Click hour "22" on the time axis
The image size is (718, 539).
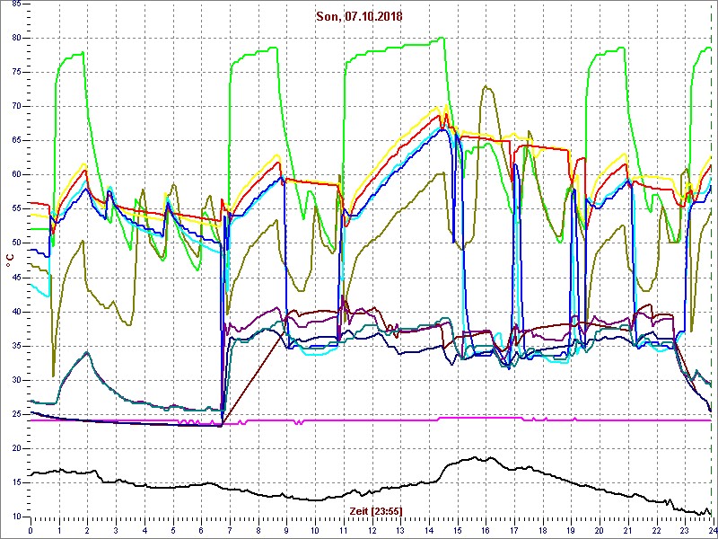pyautogui.click(x=656, y=530)
